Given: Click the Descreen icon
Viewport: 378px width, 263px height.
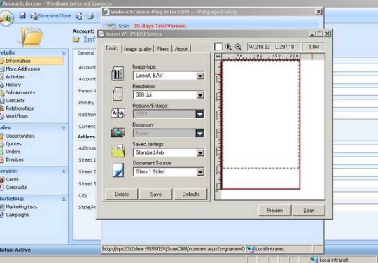Looking at the screenshot, I should (x=118, y=132).
